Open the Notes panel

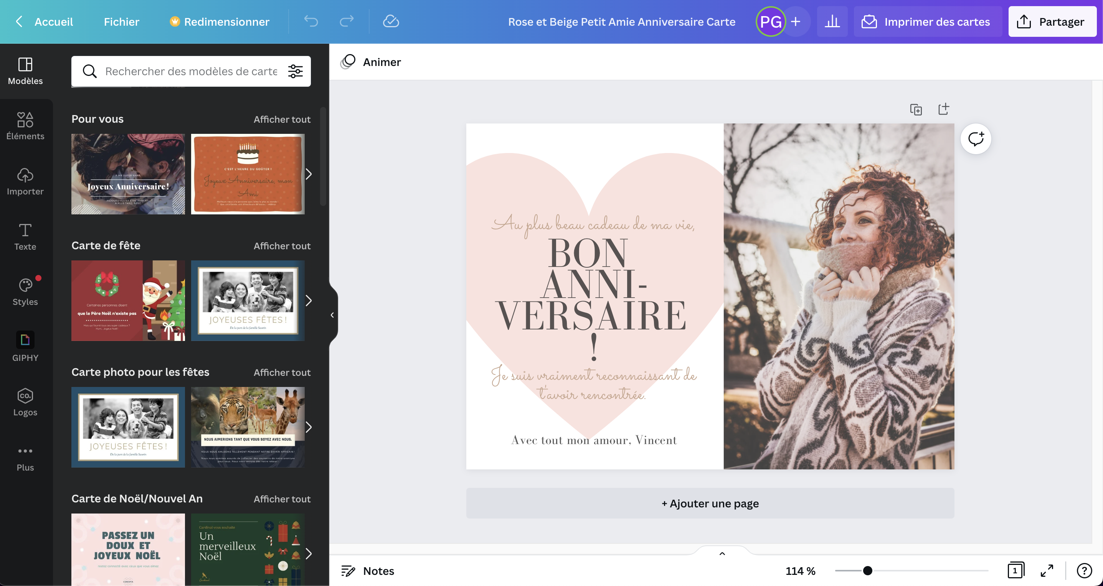(367, 571)
